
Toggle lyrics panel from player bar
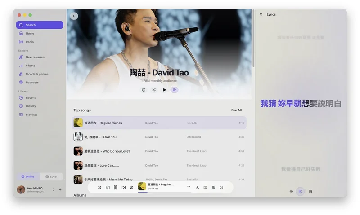205,188
